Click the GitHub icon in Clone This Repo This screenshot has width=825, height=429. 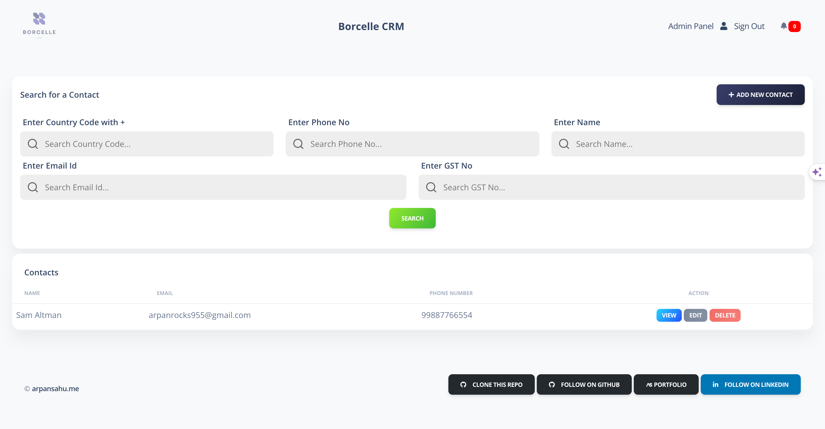pos(463,385)
